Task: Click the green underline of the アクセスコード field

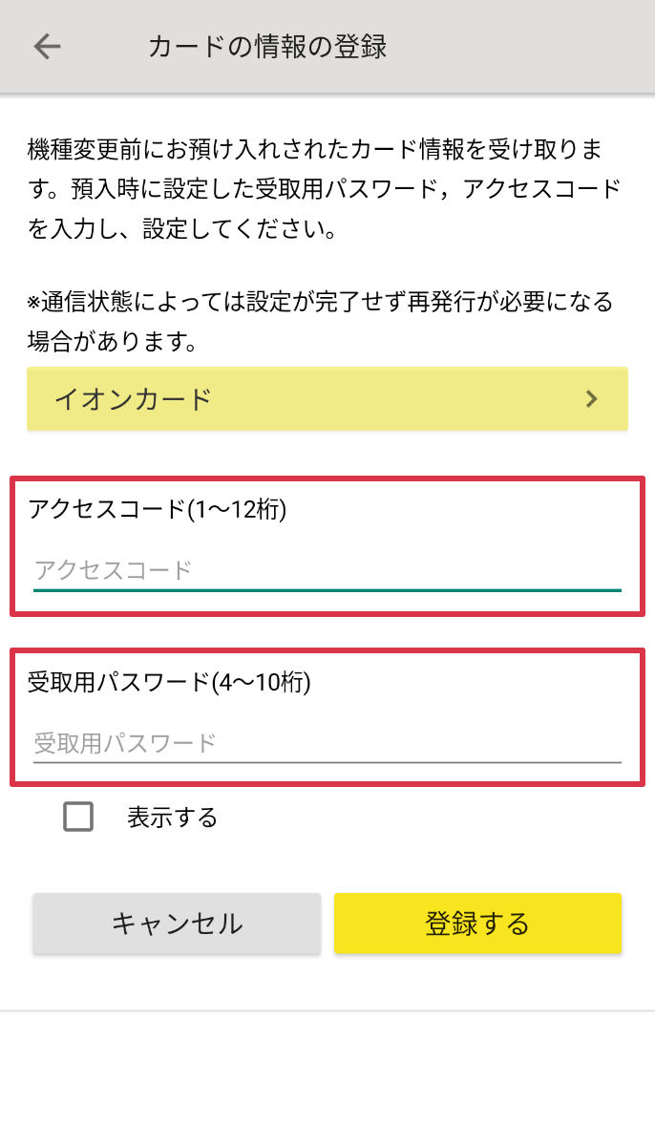Action: (x=327, y=590)
